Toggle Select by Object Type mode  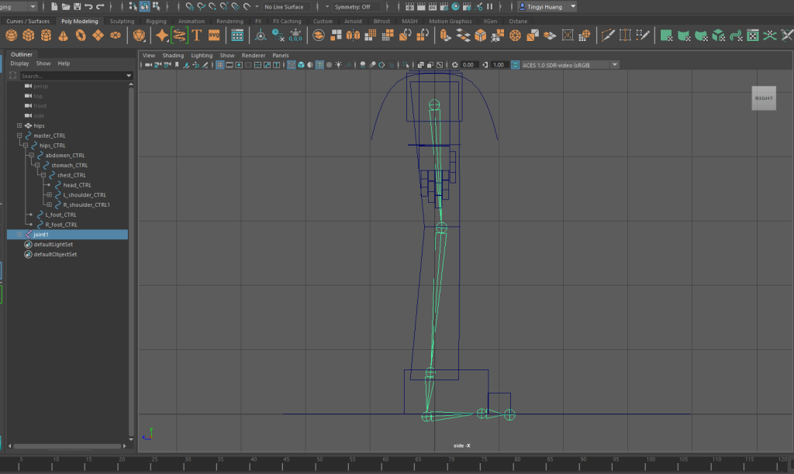point(145,6)
